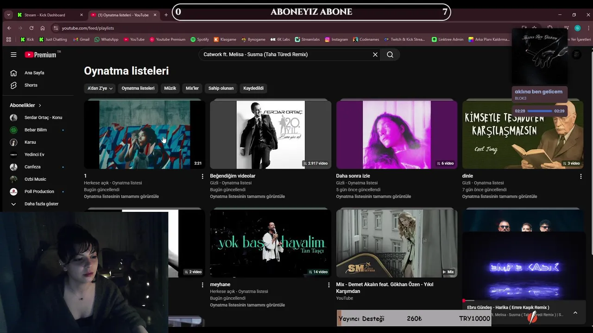Screen dimensions: 593x333
Task: Open the Just Chatting bookmark
Action: [53, 39]
